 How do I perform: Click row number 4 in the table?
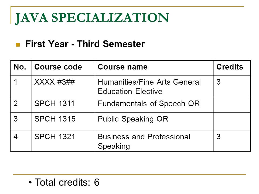(16, 137)
